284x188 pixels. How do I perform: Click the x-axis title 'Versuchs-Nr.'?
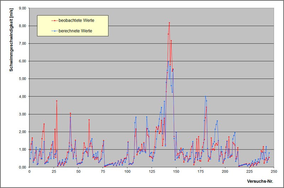click(261, 181)
